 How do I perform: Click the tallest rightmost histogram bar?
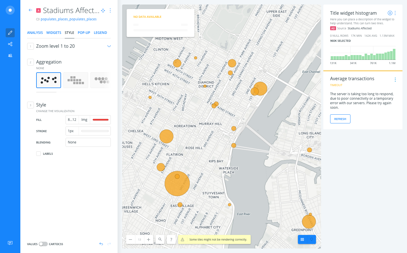pos(394,54)
